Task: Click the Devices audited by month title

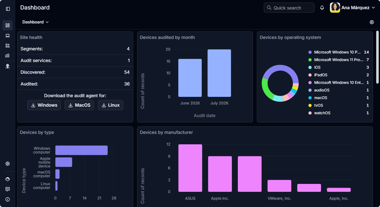Action: click(167, 37)
